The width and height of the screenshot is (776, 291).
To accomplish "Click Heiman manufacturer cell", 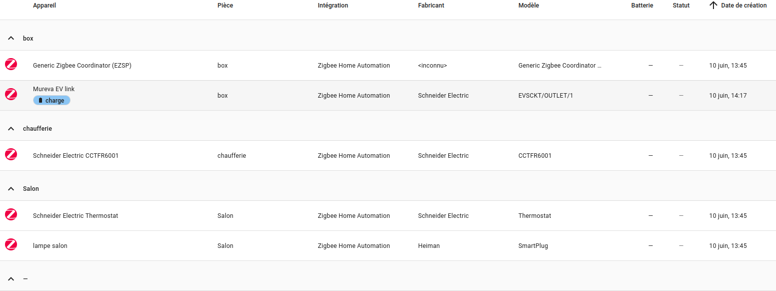I will tap(429, 246).
